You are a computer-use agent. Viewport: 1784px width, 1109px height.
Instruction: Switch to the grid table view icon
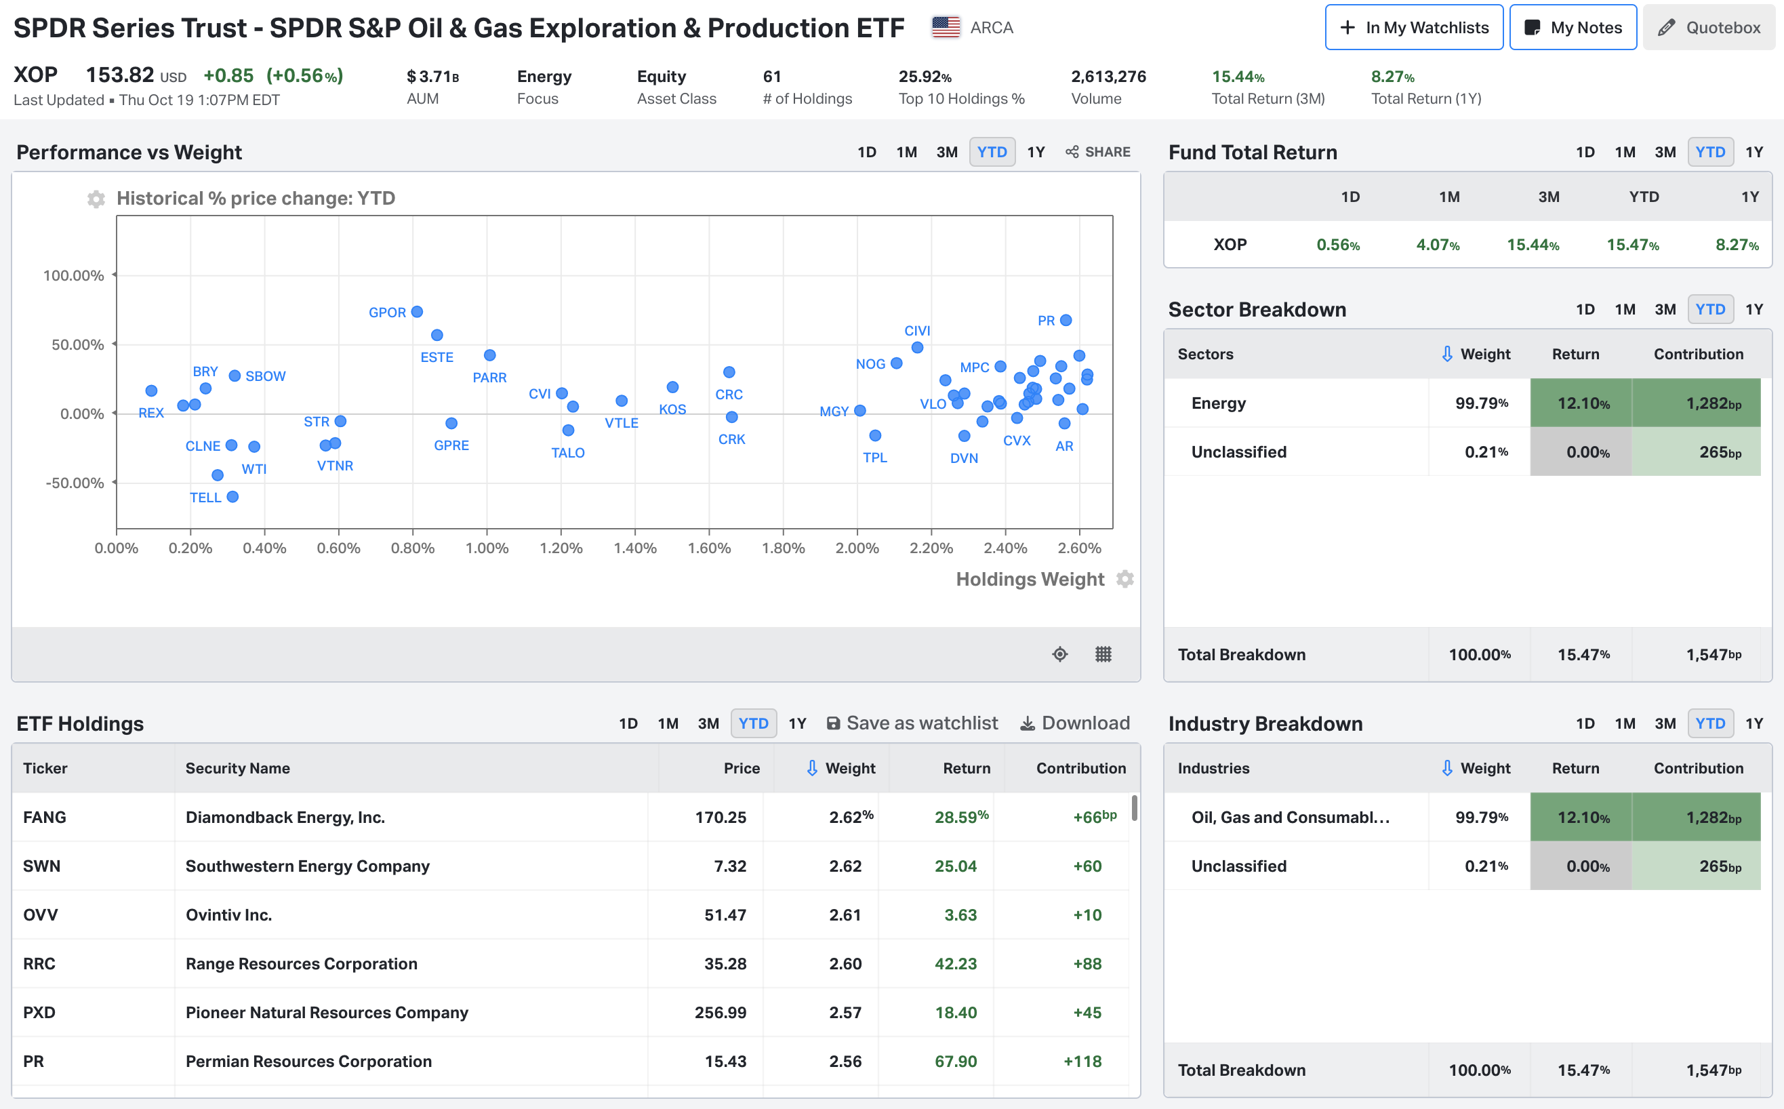[x=1103, y=654]
